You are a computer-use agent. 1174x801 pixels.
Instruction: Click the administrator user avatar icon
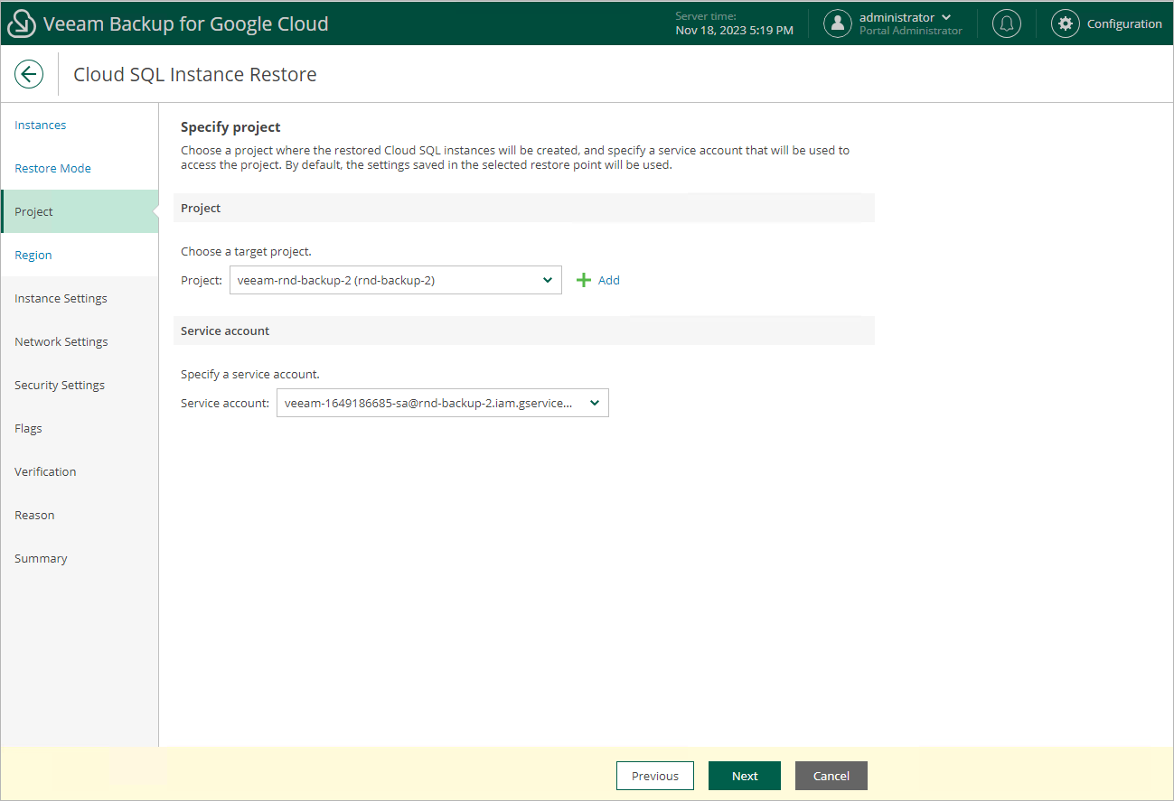(x=838, y=23)
